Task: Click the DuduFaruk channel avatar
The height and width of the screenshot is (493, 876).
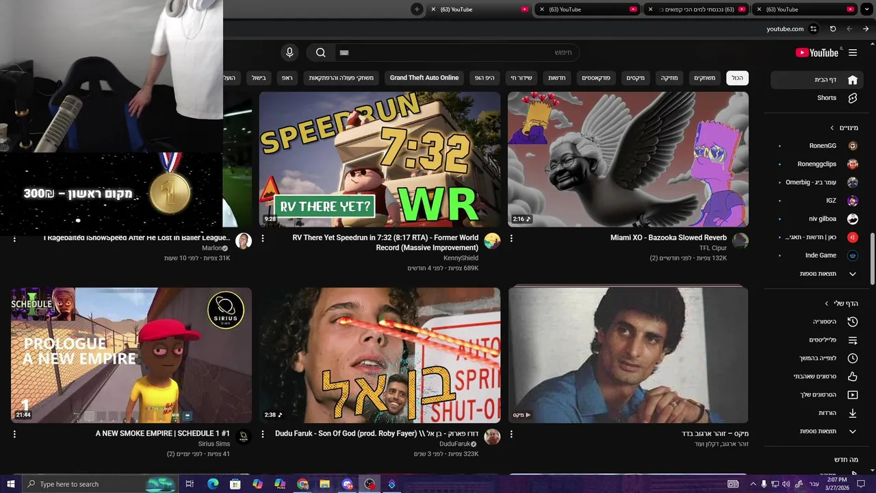Action: (492, 437)
